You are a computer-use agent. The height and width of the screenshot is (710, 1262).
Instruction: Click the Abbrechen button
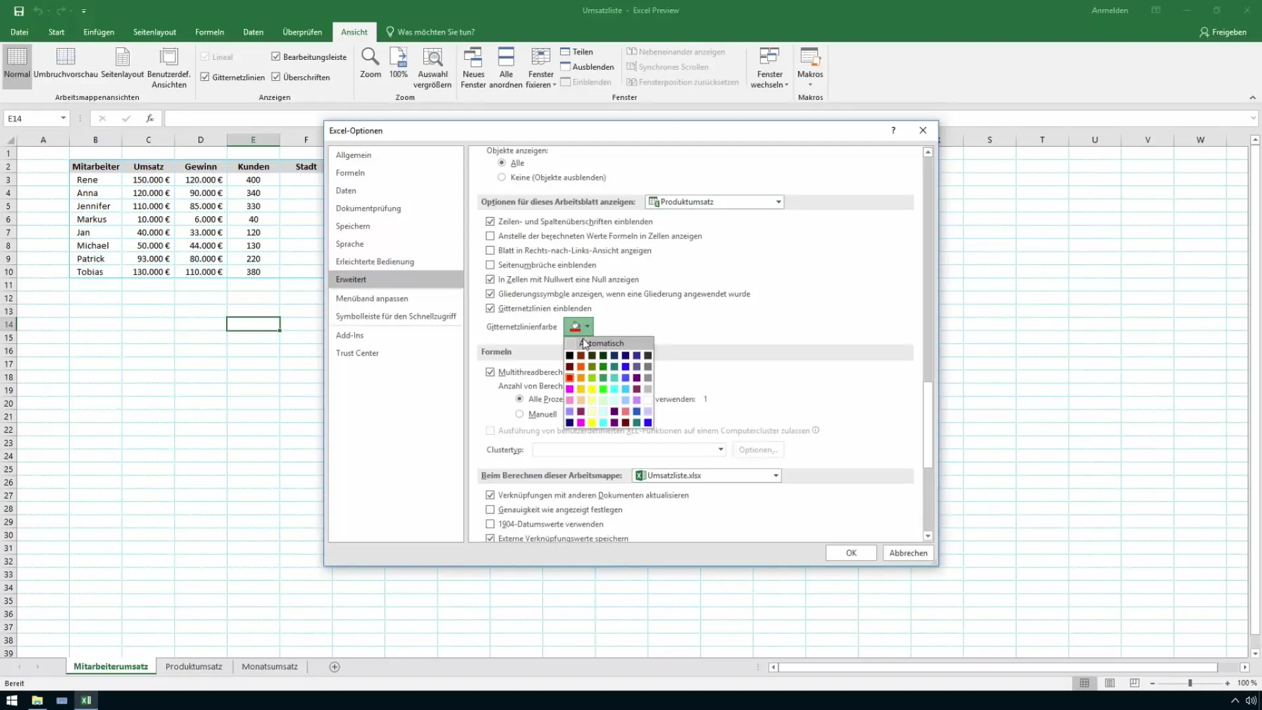908,553
